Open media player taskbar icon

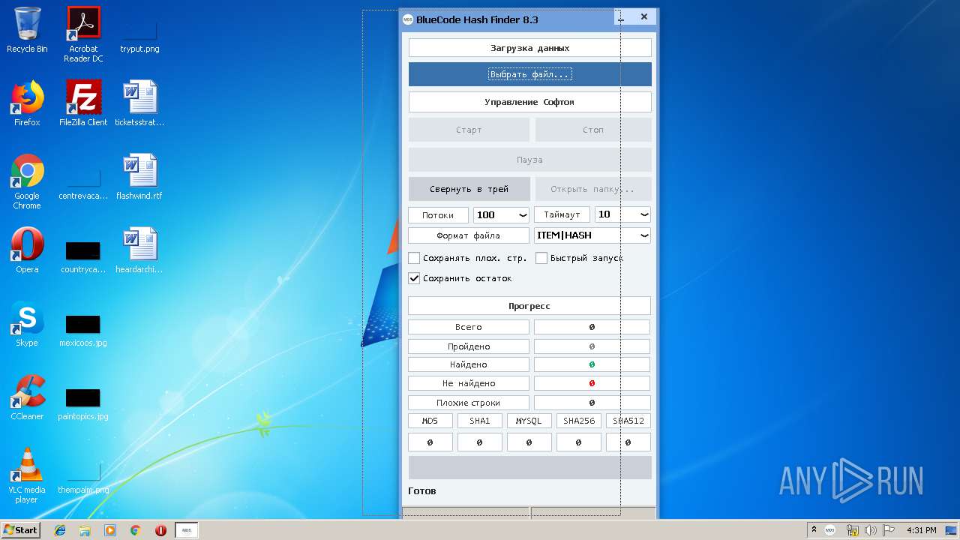pos(110,530)
